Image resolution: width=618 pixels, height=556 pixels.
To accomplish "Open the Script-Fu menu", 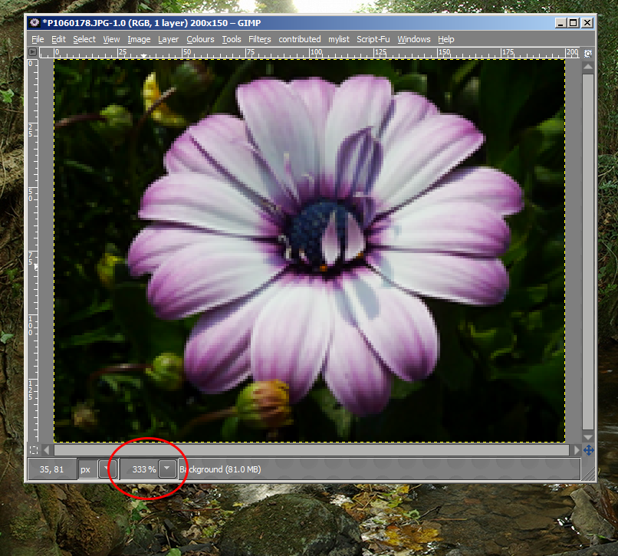I will [373, 39].
